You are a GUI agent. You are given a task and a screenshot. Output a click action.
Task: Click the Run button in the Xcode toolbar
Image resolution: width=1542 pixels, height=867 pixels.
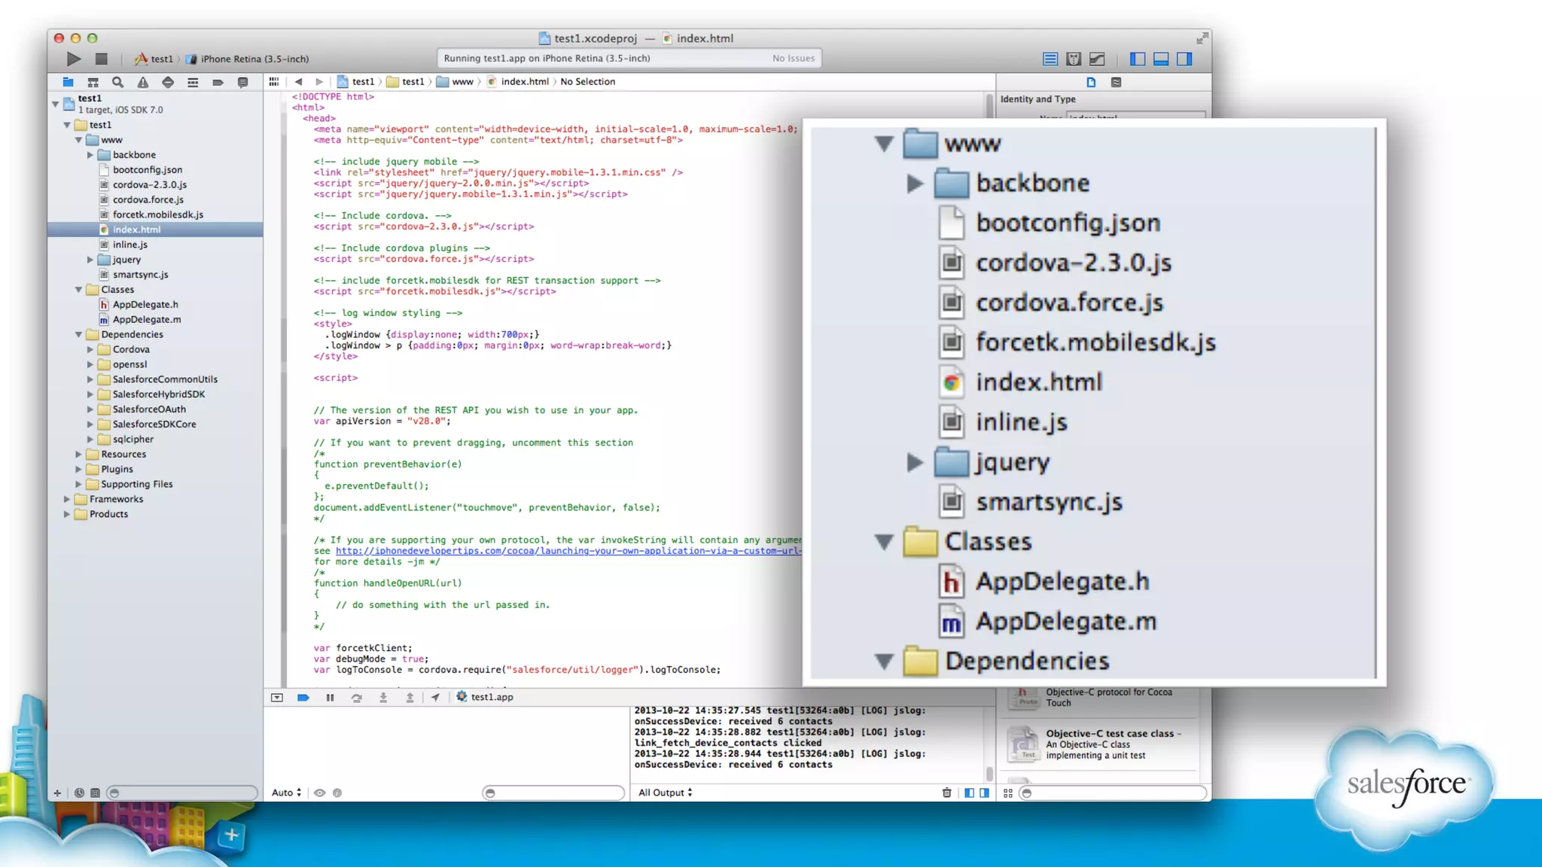(x=73, y=59)
